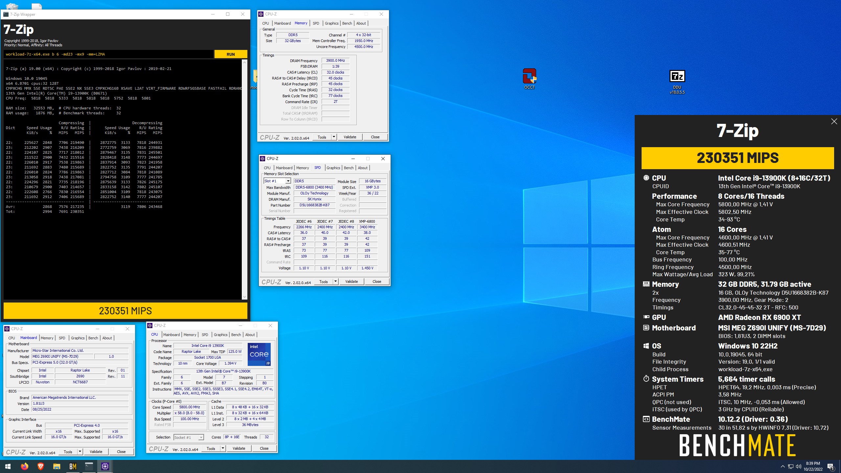
Task: Click Close in the SPD CPU-Z window
Action: [377, 282]
